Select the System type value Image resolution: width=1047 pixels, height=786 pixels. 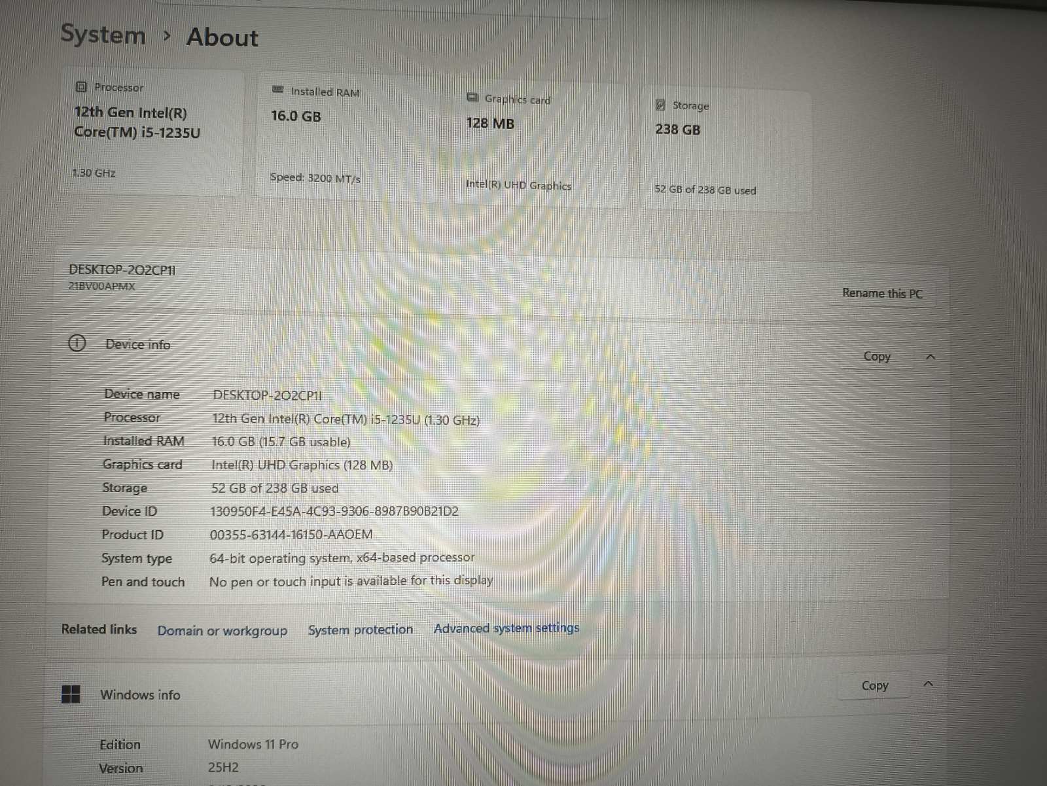coord(342,558)
